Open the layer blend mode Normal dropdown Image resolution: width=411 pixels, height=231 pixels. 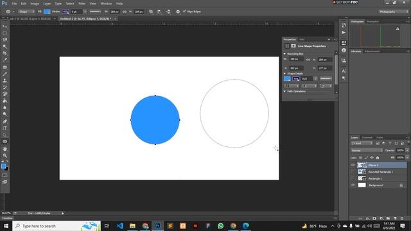click(x=367, y=150)
